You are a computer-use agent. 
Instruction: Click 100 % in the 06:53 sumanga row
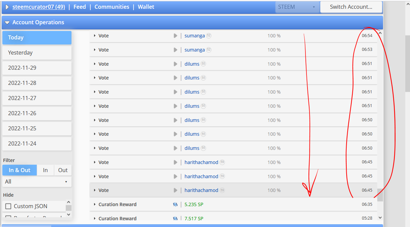[x=274, y=50]
